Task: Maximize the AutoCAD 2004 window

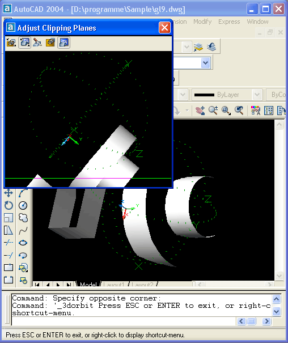Action: [265, 9]
